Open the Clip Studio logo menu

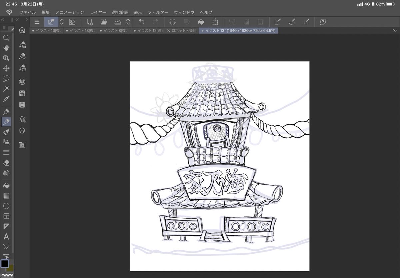[x=9, y=12]
